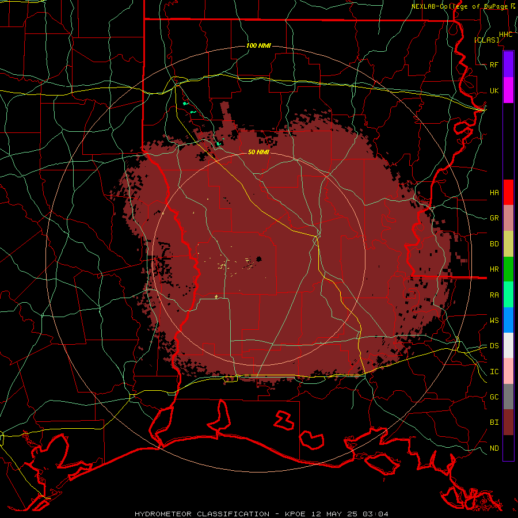The image size is (518, 518).
Task: Click the IC legend label
Action: (494, 372)
